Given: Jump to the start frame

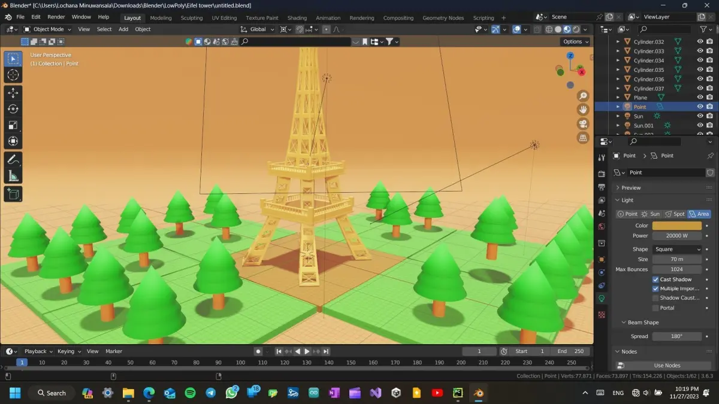Looking at the screenshot, I should click(279, 351).
